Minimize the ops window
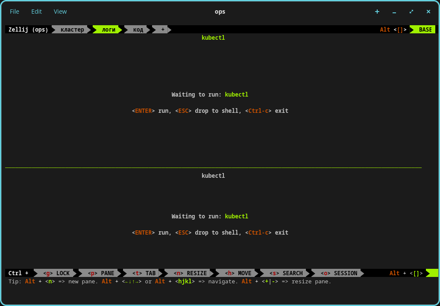Viewport: 440px width, 306px height. click(394, 12)
